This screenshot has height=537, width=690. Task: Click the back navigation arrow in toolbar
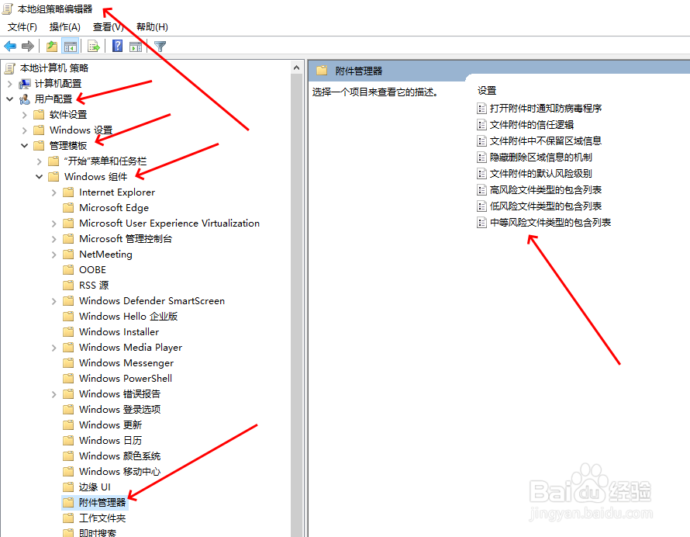[10, 46]
